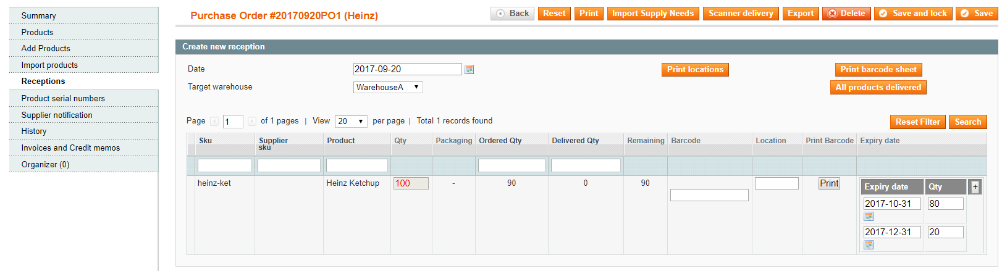Click Save and lock button

coord(913,14)
